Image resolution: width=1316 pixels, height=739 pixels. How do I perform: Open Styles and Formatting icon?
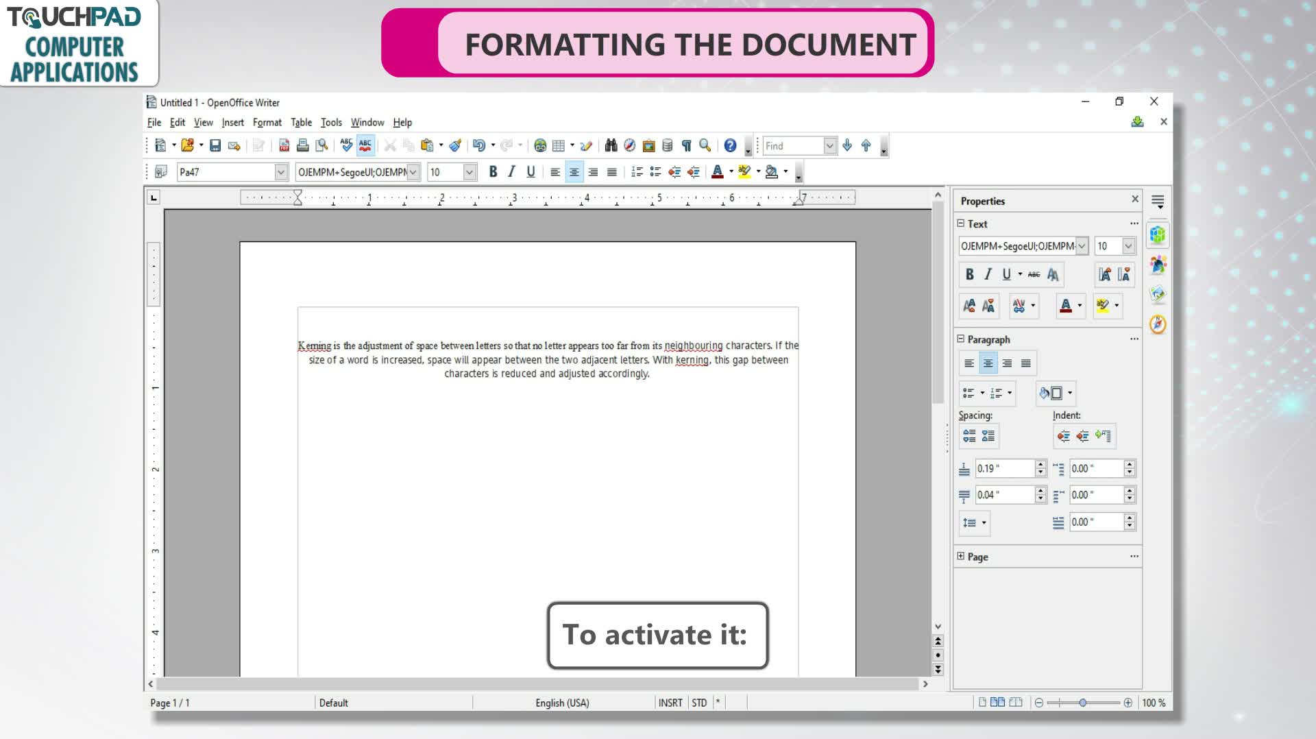[x=161, y=171]
